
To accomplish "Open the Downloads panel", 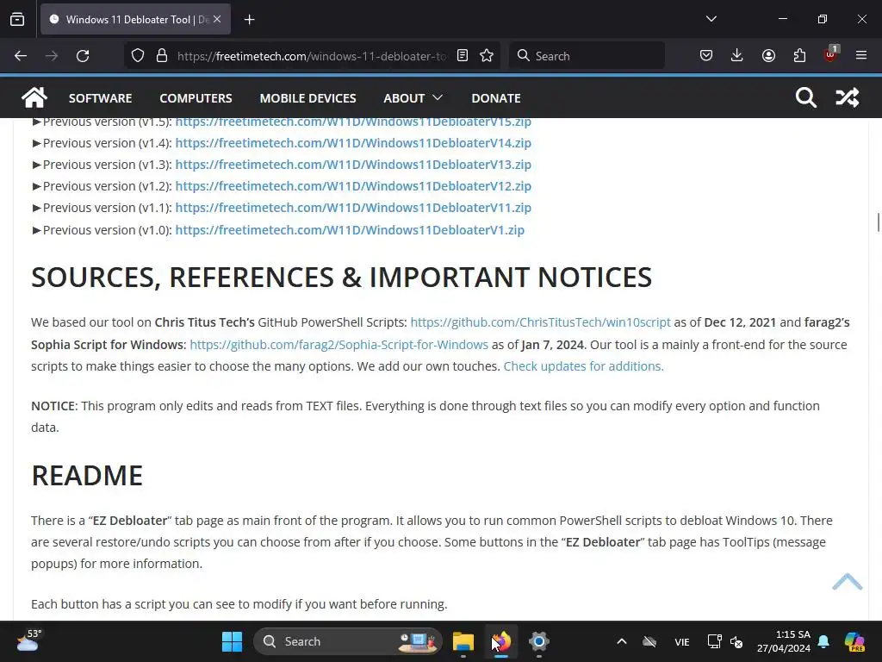I will click(737, 56).
